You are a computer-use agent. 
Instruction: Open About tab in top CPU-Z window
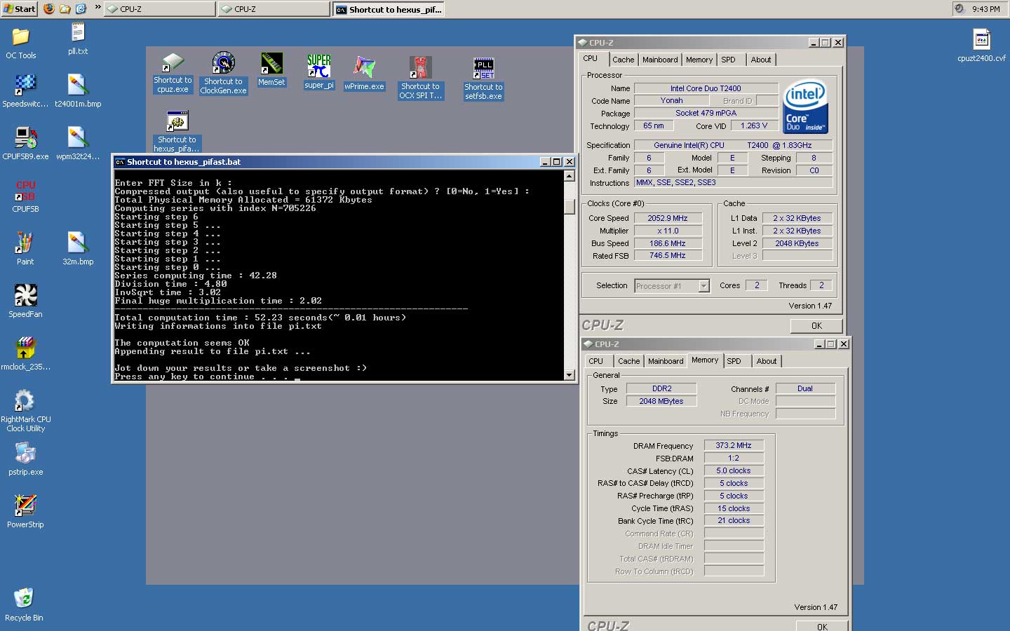coord(761,60)
